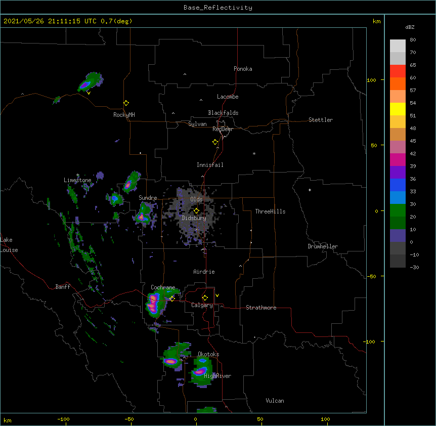Click the yellow marker south of RedDeer
The height and width of the screenshot is (426, 436).
pos(215,142)
